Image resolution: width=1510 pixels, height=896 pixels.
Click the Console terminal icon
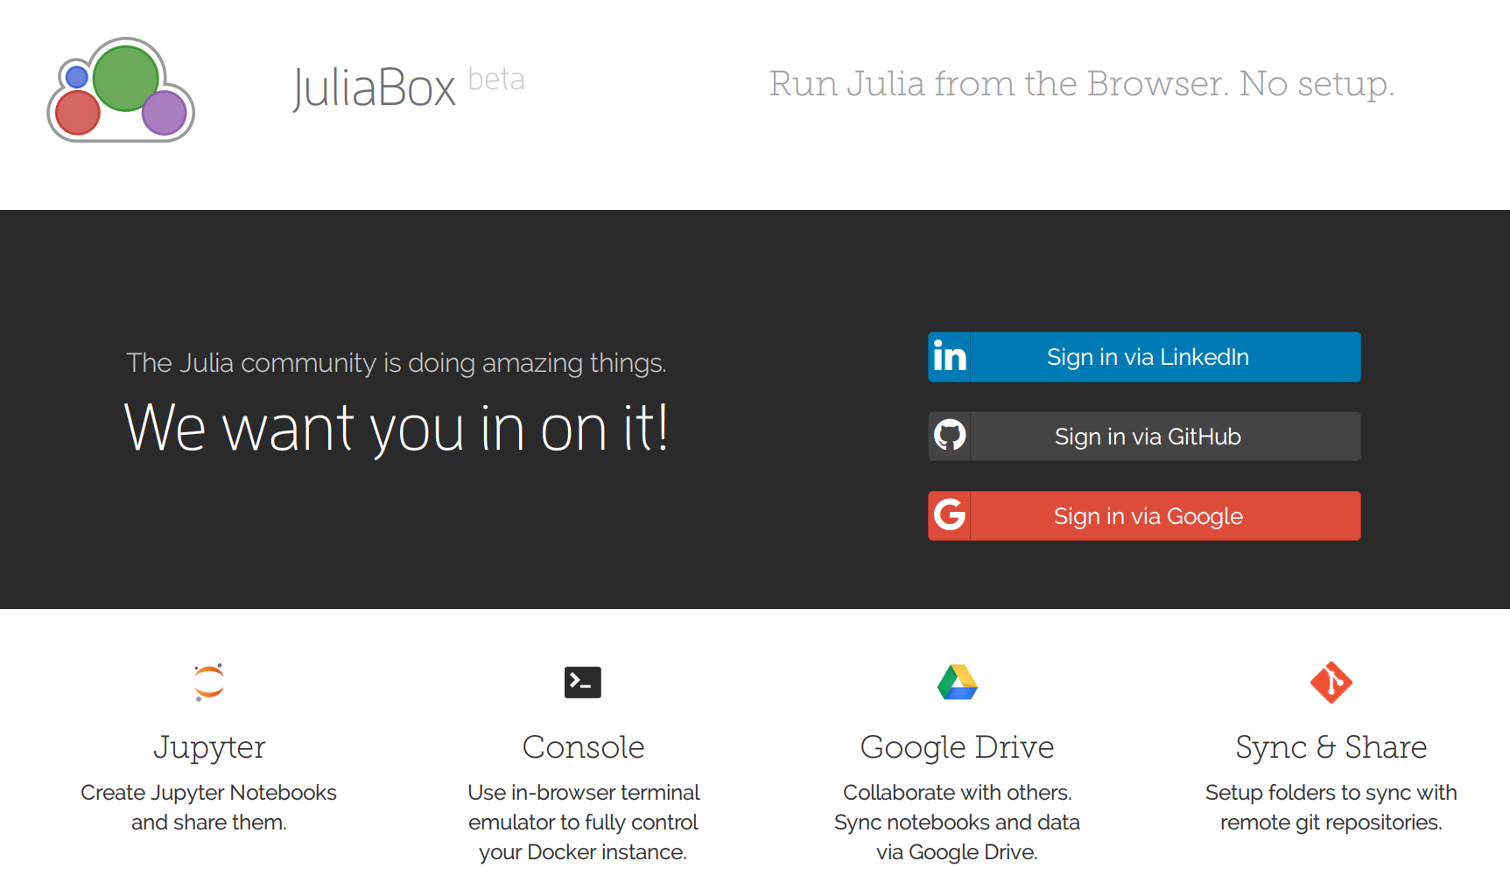[x=583, y=682]
